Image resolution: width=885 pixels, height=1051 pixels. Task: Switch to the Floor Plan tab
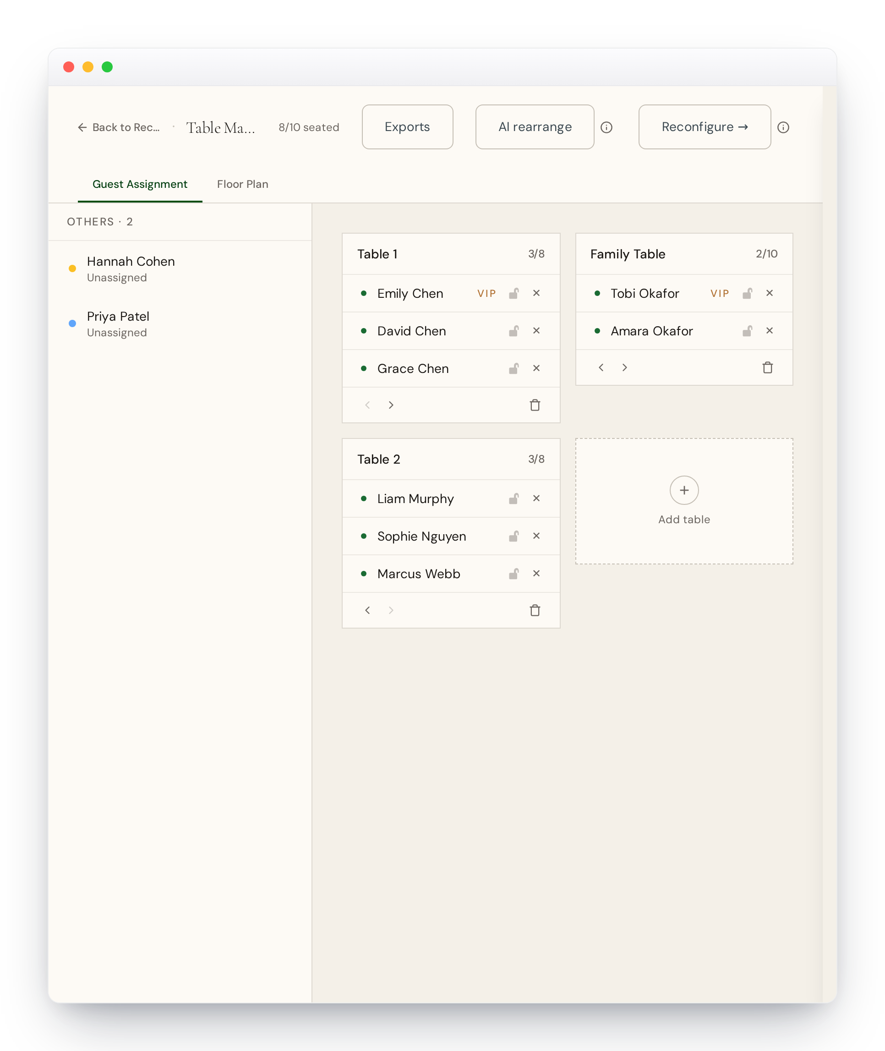(242, 184)
